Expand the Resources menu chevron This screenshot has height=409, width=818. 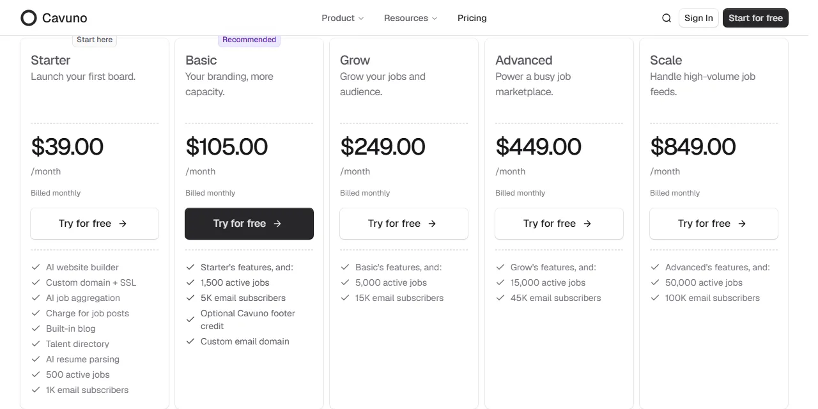[435, 19]
